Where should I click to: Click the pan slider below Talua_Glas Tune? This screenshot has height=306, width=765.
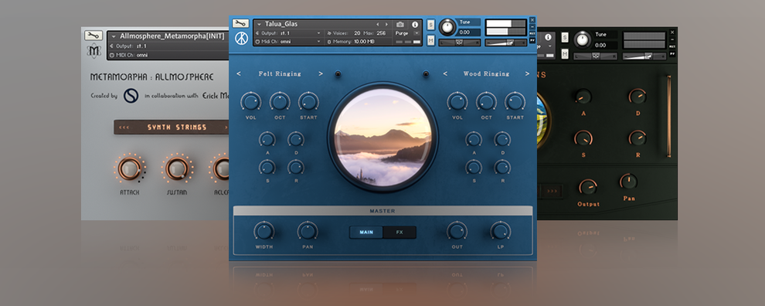(460, 43)
